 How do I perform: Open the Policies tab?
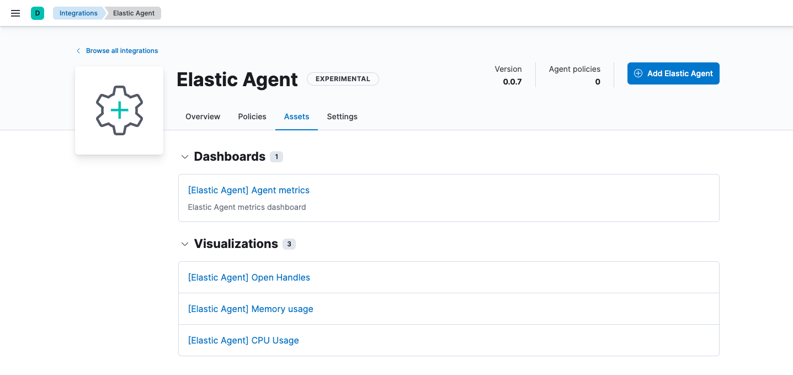(252, 117)
